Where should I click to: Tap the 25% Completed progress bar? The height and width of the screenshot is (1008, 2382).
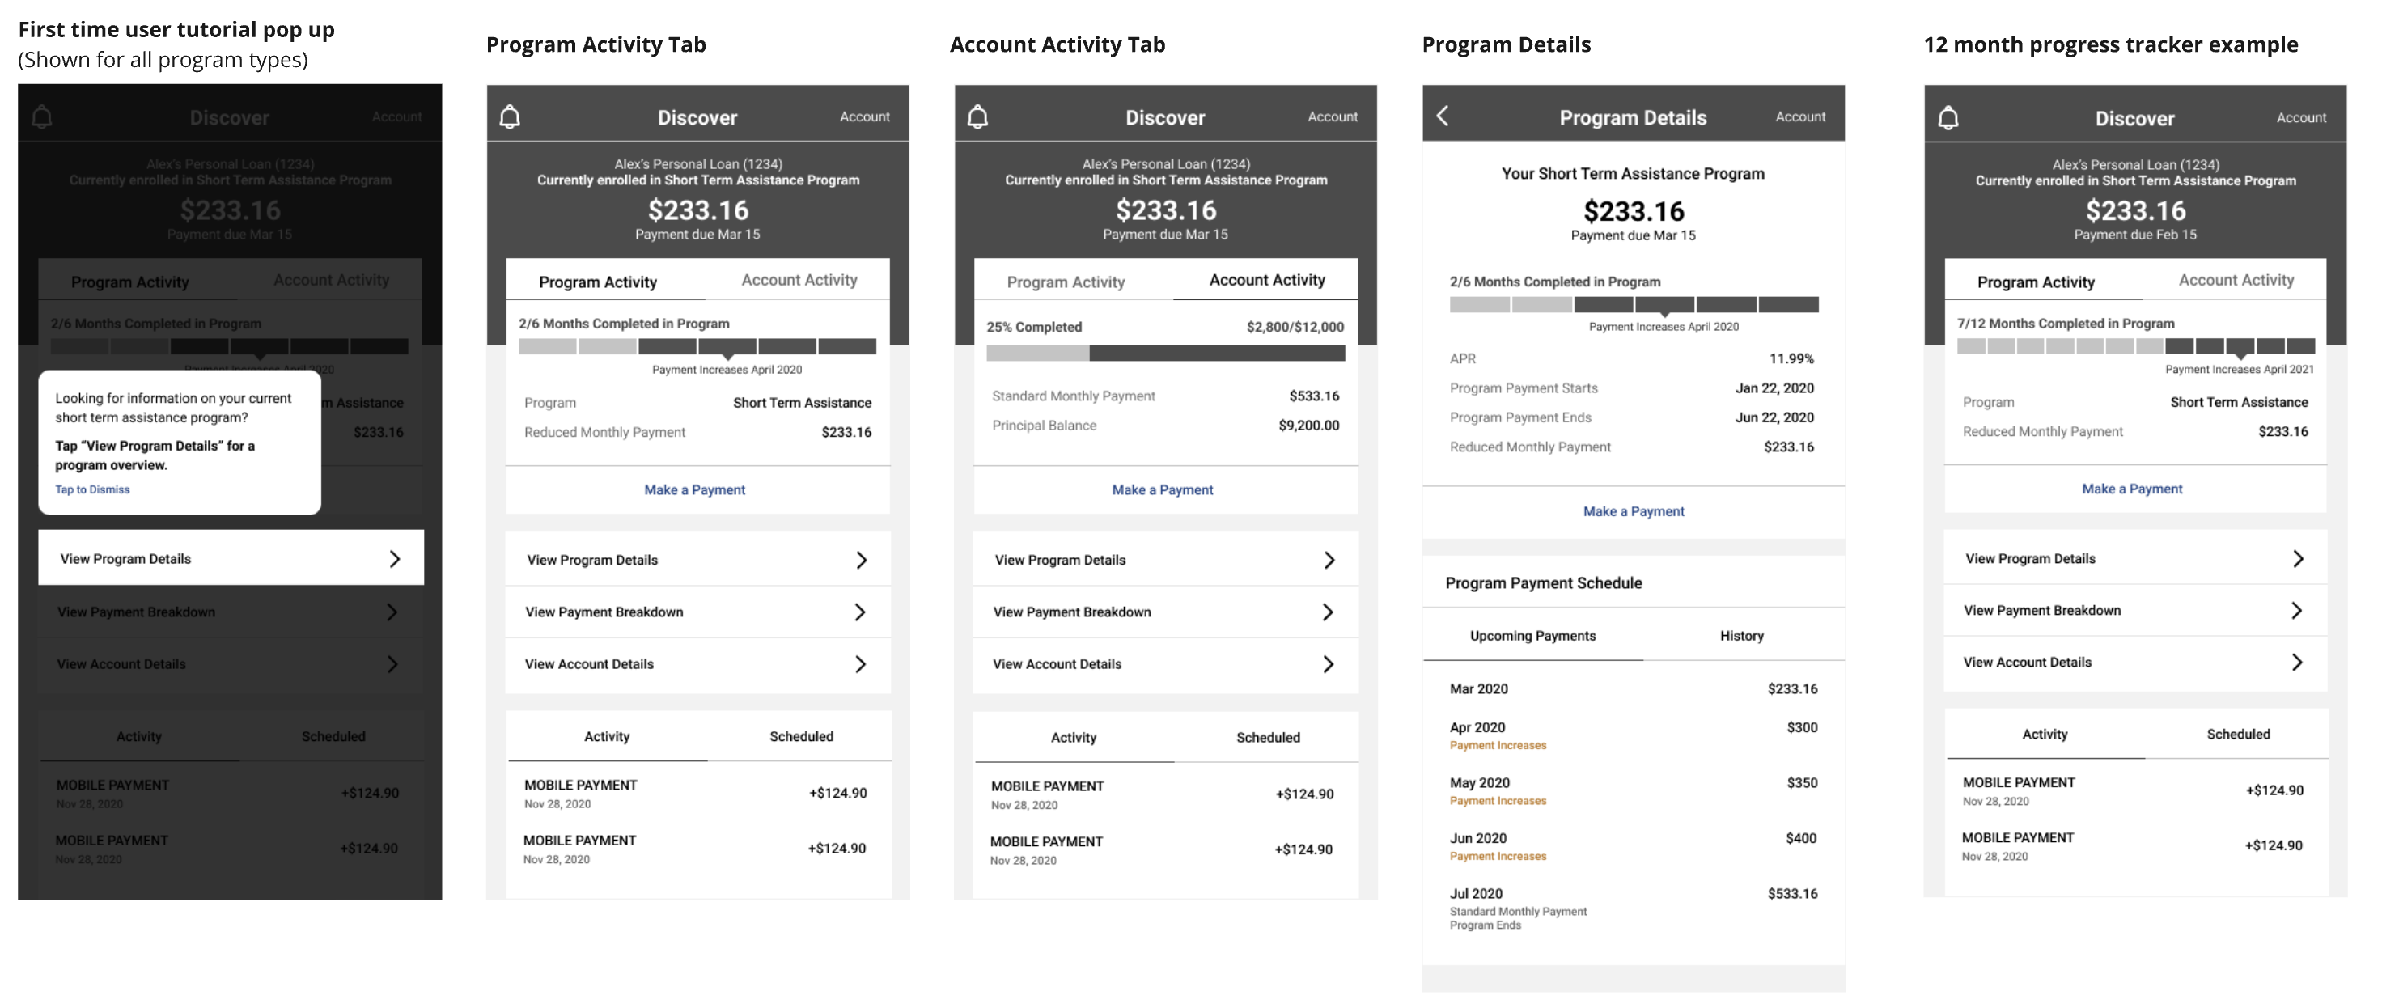pyautogui.click(x=1165, y=353)
